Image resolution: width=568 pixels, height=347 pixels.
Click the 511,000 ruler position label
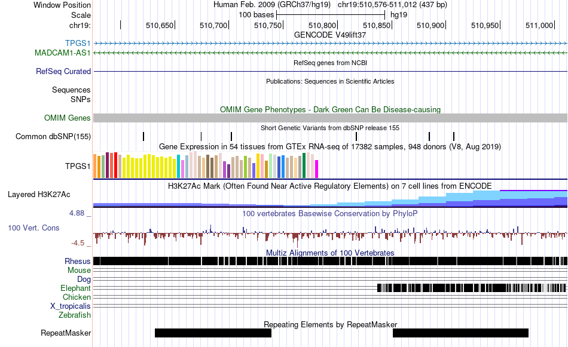[539, 25]
